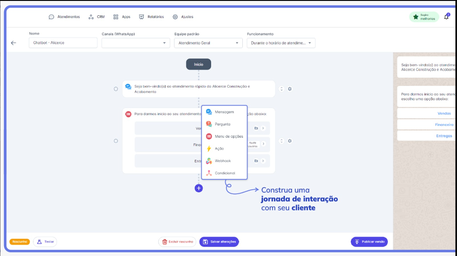The width and height of the screenshot is (457, 256).
Task: Click Excluir rascunho button
Action: (x=177, y=242)
